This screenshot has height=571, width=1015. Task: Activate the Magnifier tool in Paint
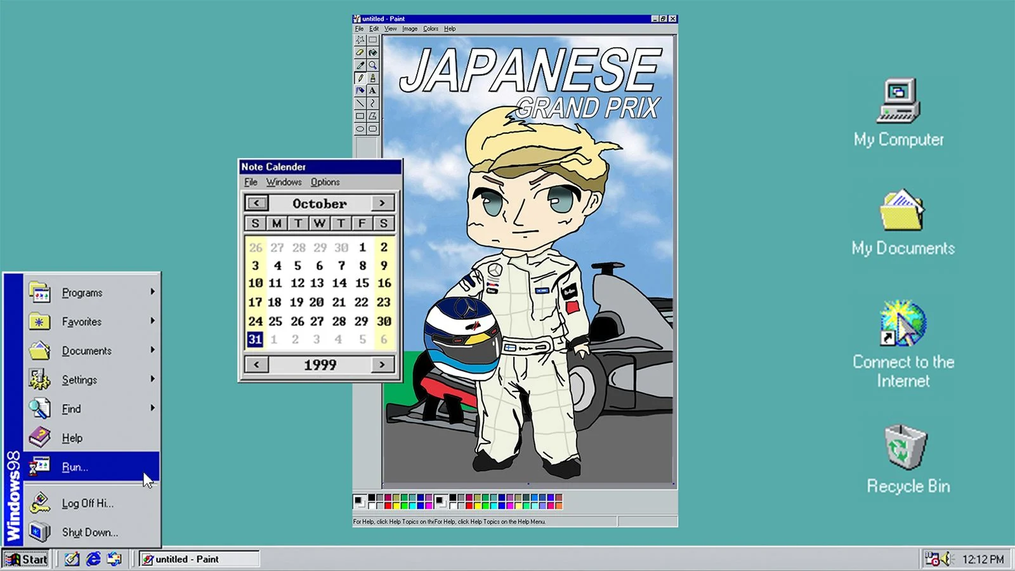[372, 65]
